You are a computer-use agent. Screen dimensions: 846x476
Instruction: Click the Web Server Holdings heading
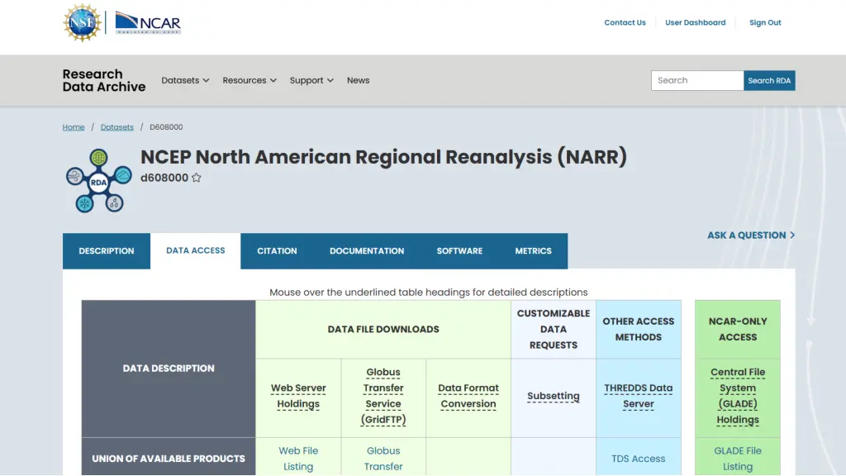tap(298, 396)
